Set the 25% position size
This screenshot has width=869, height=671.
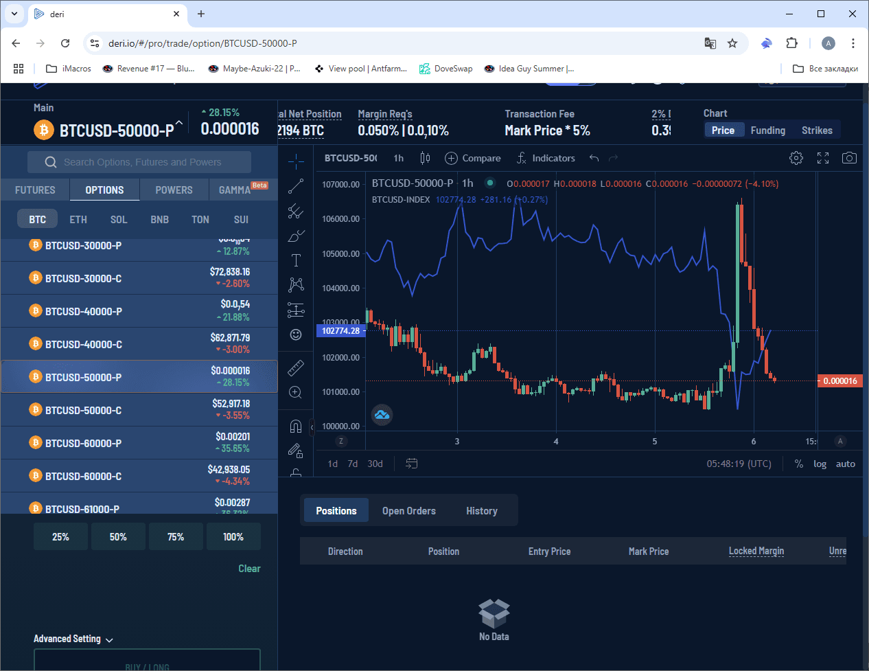point(60,537)
